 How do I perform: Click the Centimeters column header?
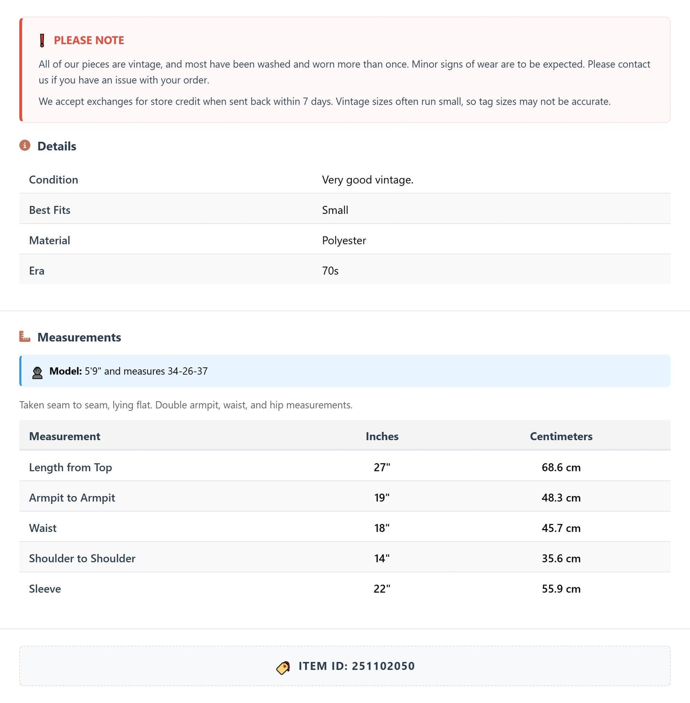tap(561, 436)
